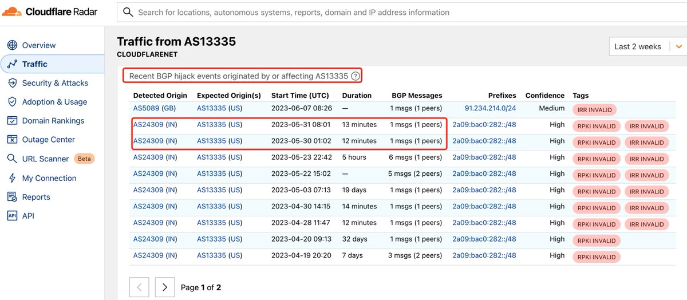
Task: Open prefix link in 2023-04-30 14:15 row
Action: 484,206
